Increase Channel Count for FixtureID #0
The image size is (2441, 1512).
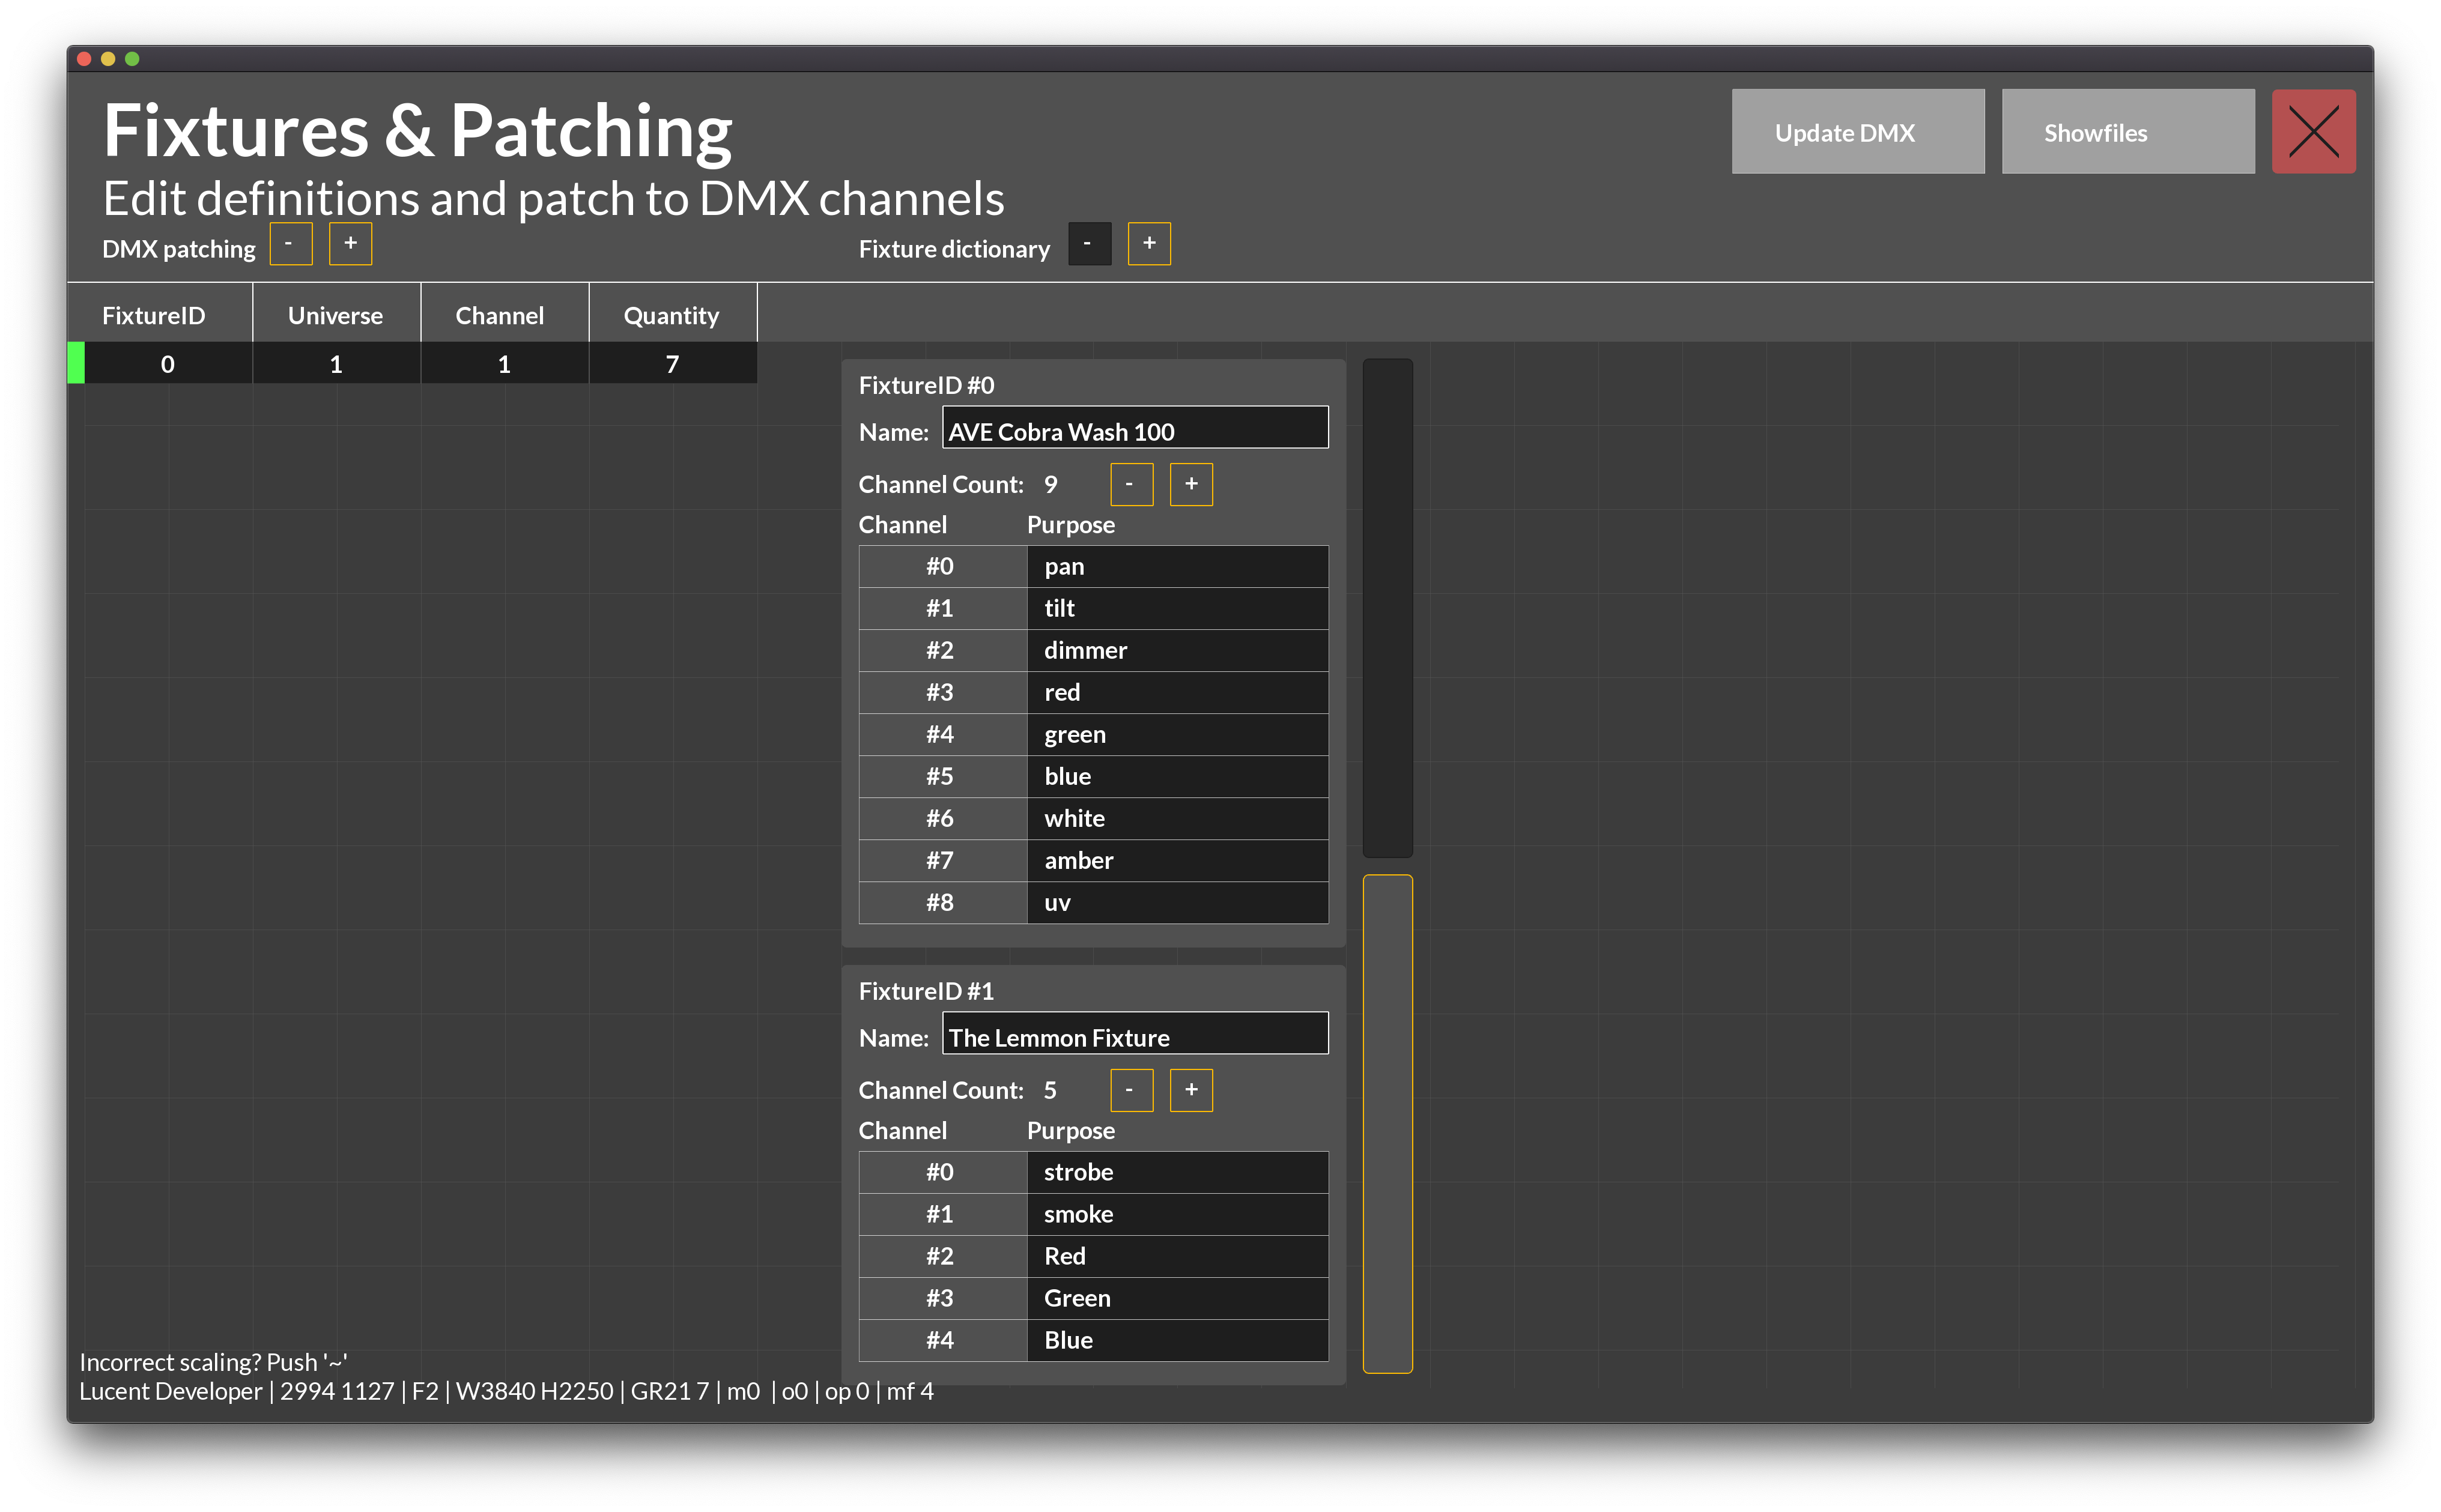tap(1191, 485)
